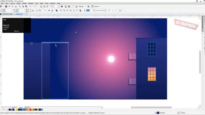Click the Publish to PDF icon
This screenshot has height=115, width=205.
pyautogui.click(x=48, y=6)
